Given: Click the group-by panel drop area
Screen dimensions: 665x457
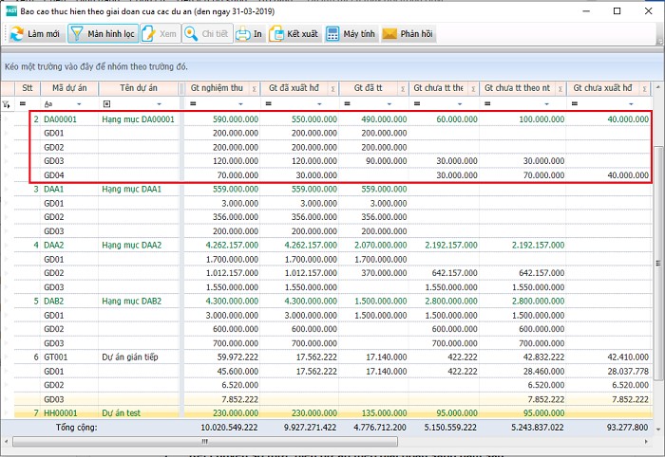Looking at the screenshot, I should [x=332, y=67].
